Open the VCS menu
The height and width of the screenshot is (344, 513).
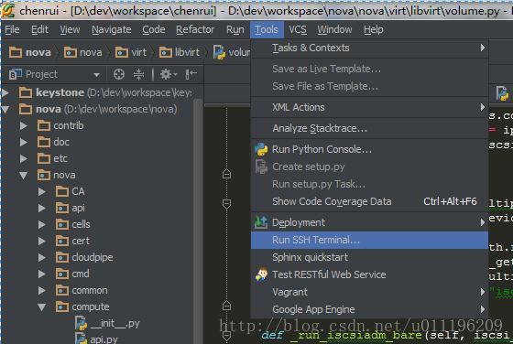[298, 29]
